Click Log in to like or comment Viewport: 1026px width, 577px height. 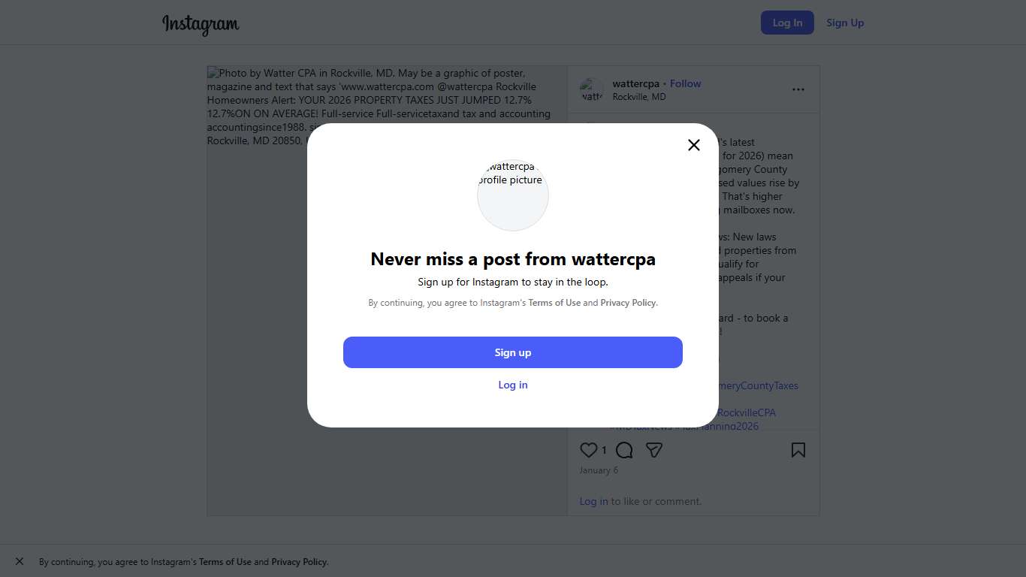[x=593, y=501]
